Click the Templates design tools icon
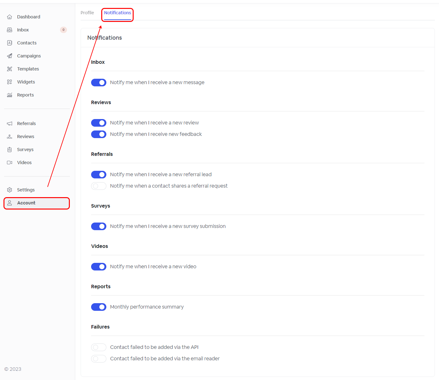This screenshot has height=380, width=439. pos(10,69)
